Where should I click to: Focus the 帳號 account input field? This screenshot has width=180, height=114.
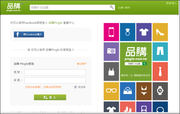(55, 72)
